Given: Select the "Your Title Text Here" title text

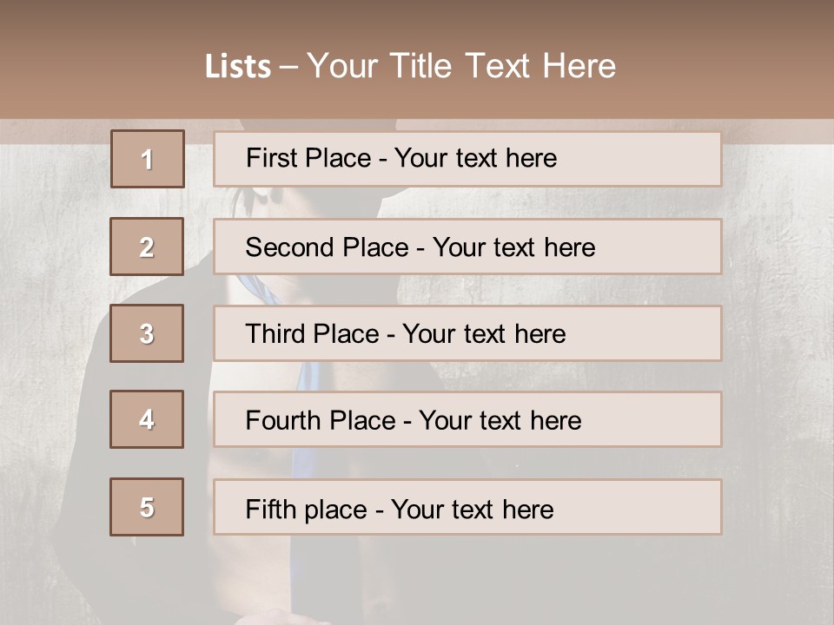Looking at the screenshot, I should pos(461,66).
